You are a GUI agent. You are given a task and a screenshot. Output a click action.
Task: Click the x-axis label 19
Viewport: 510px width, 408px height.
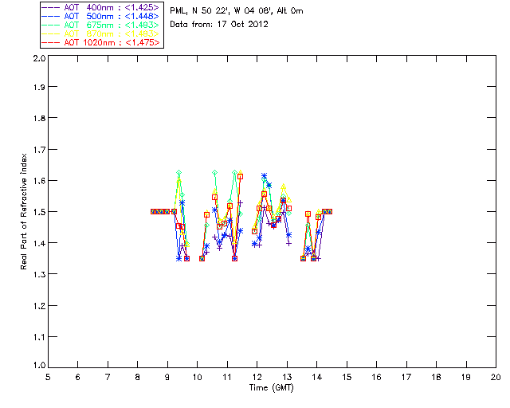(x=466, y=377)
